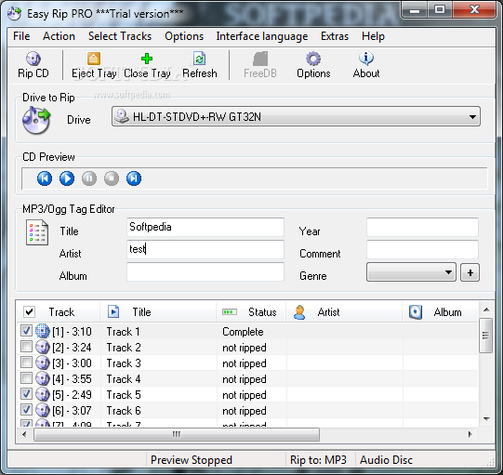Open the Extras menu
This screenshot has height=475, width=503.
click(x=335, y=36)
